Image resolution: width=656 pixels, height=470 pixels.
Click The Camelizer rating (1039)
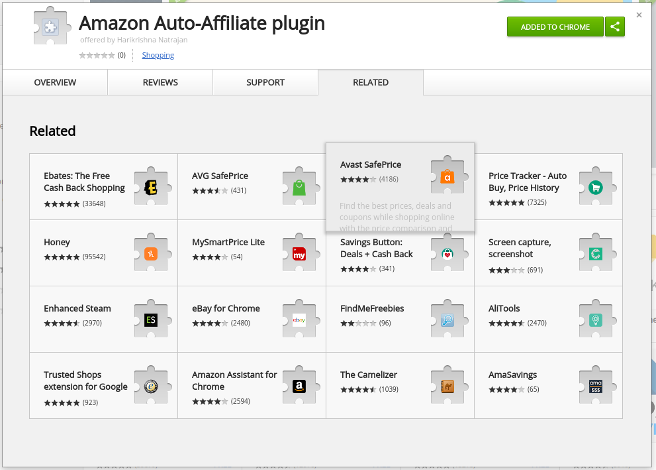[369, 389]
